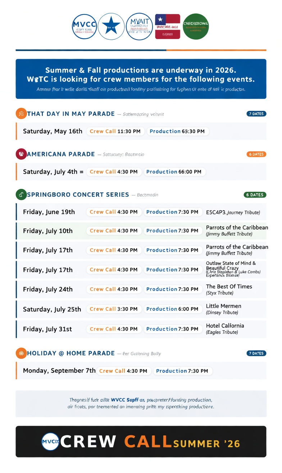Open the Americana Parade heading
Image resolution: width=282 pixels, height=473 pixels.
point(61,154)
